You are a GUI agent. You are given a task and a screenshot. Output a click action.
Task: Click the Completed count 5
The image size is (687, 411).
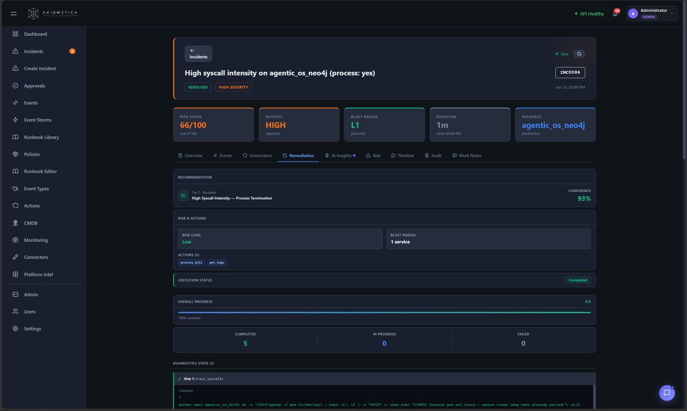pyautogui.click(x=245, y=343)
